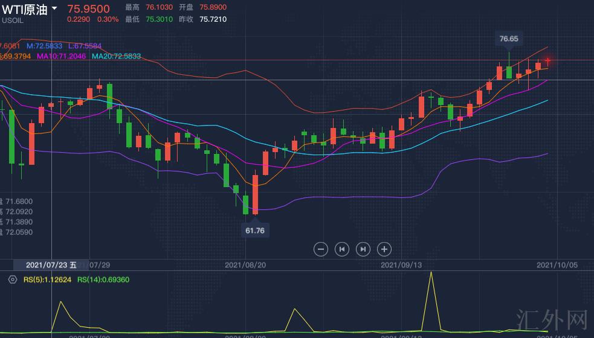
Task: Click 2021/09/13 on the time axis
Action: coord(401,264)
